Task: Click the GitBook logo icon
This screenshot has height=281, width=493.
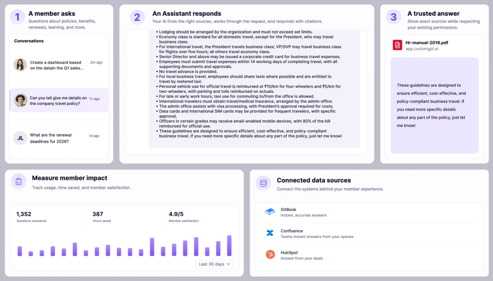Action: (270, 212)
